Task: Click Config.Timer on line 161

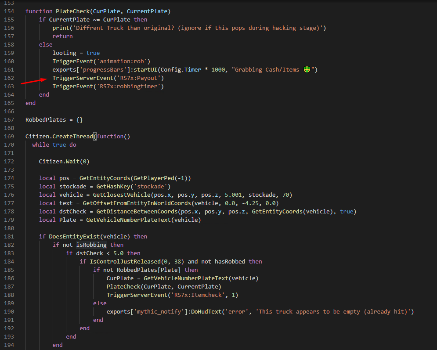Action: [x=181, y=70]
